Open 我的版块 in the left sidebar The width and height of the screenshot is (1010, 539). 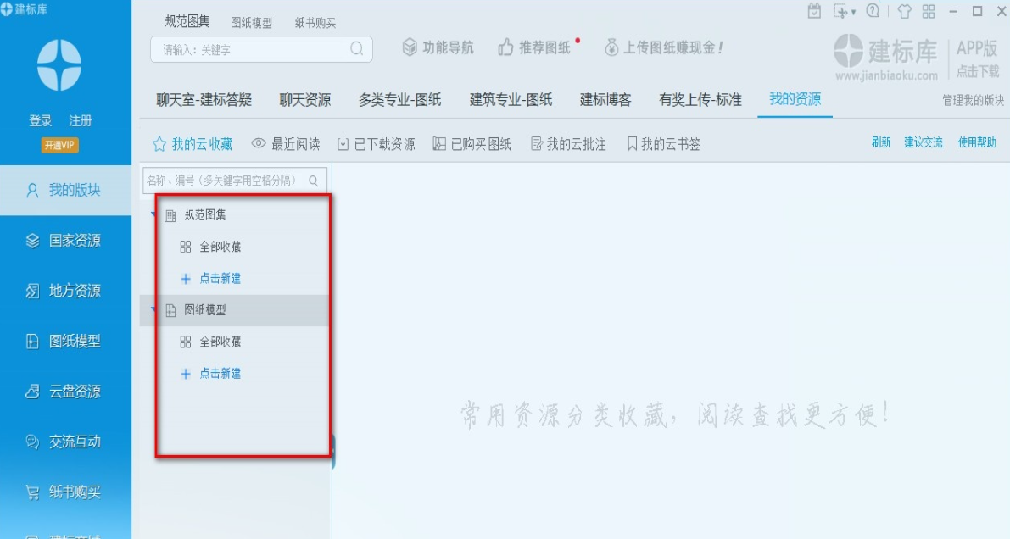[x=65, y=190]
